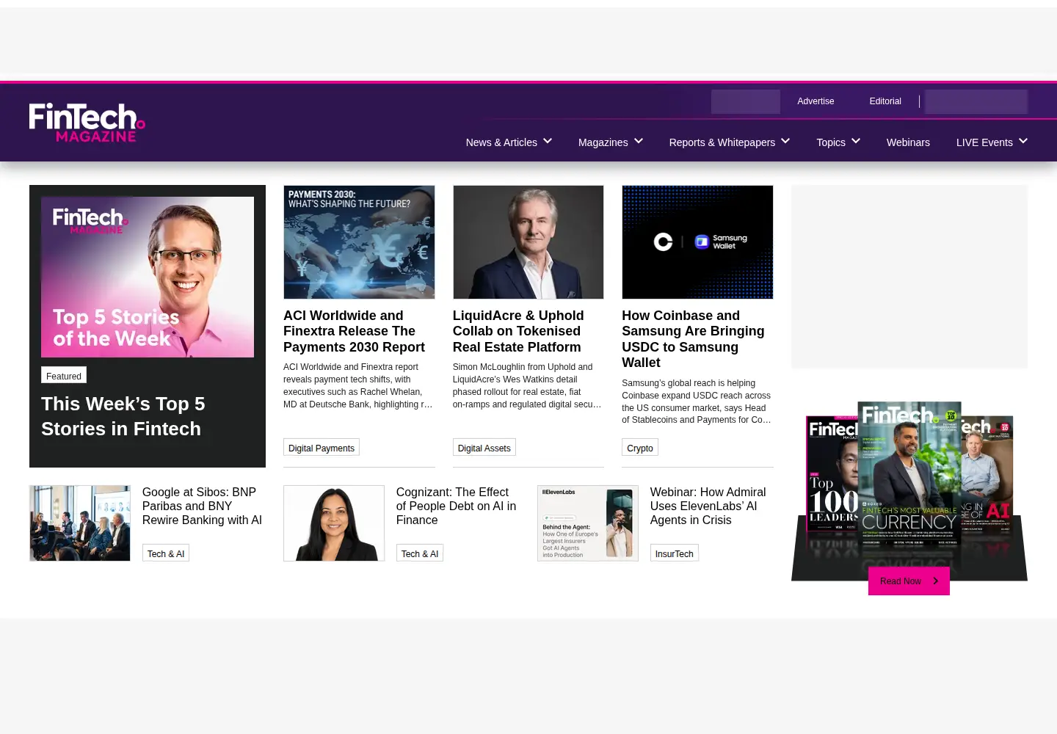Open the Magazines menu label
This screenshot has height=734, width=1057.
click(603, 142)
